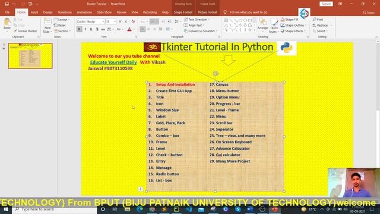The height and width of the screenshot is (214, 380).
Task: Switch to the Transitions tab
Action: point(65,12)
